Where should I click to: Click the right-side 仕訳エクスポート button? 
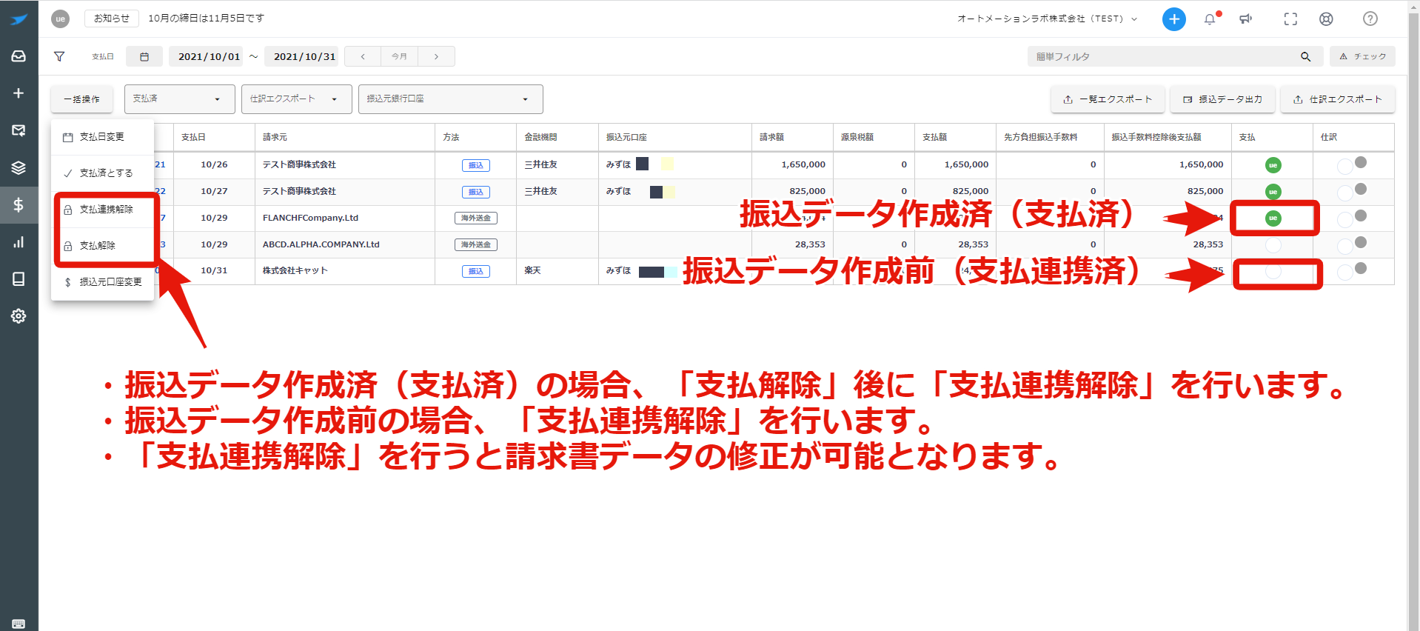1338,99
